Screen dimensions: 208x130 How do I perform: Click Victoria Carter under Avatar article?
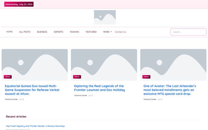coord(150,99)
